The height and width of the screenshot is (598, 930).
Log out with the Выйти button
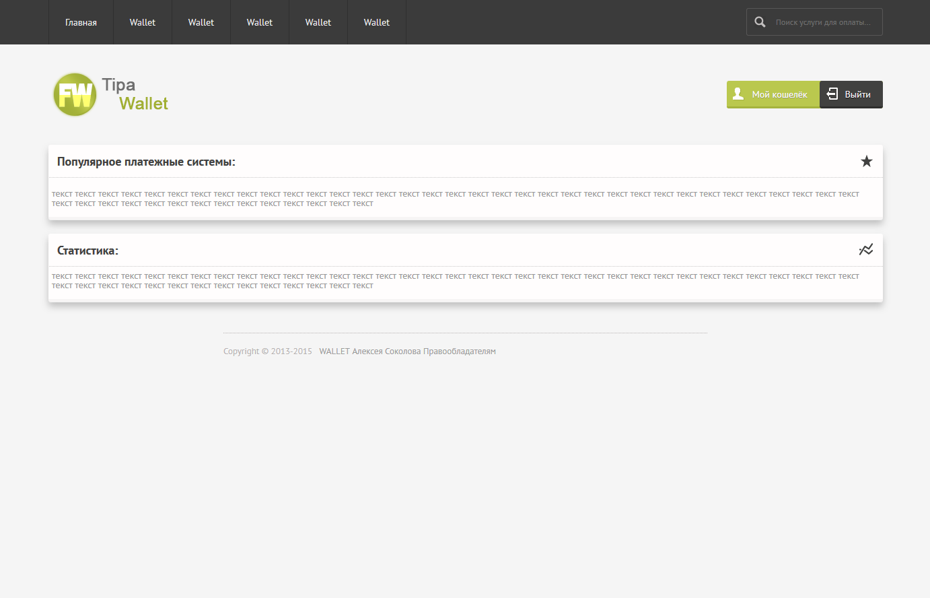pyautogui.click(x=851, y=94)
